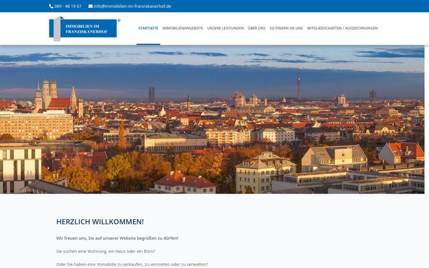The width and height of the screenshot is (429, 268).
Task: Open the Startseite menu item
Action: pos(148,28)
